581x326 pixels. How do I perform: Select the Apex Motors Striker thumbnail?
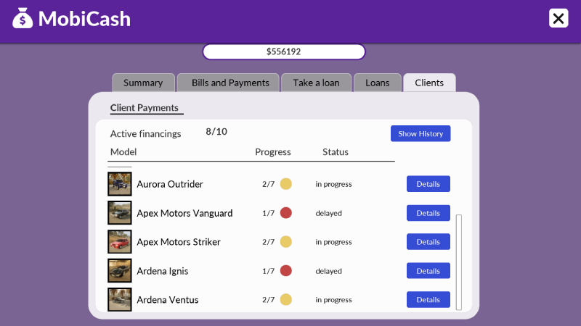tap(119, 242)
